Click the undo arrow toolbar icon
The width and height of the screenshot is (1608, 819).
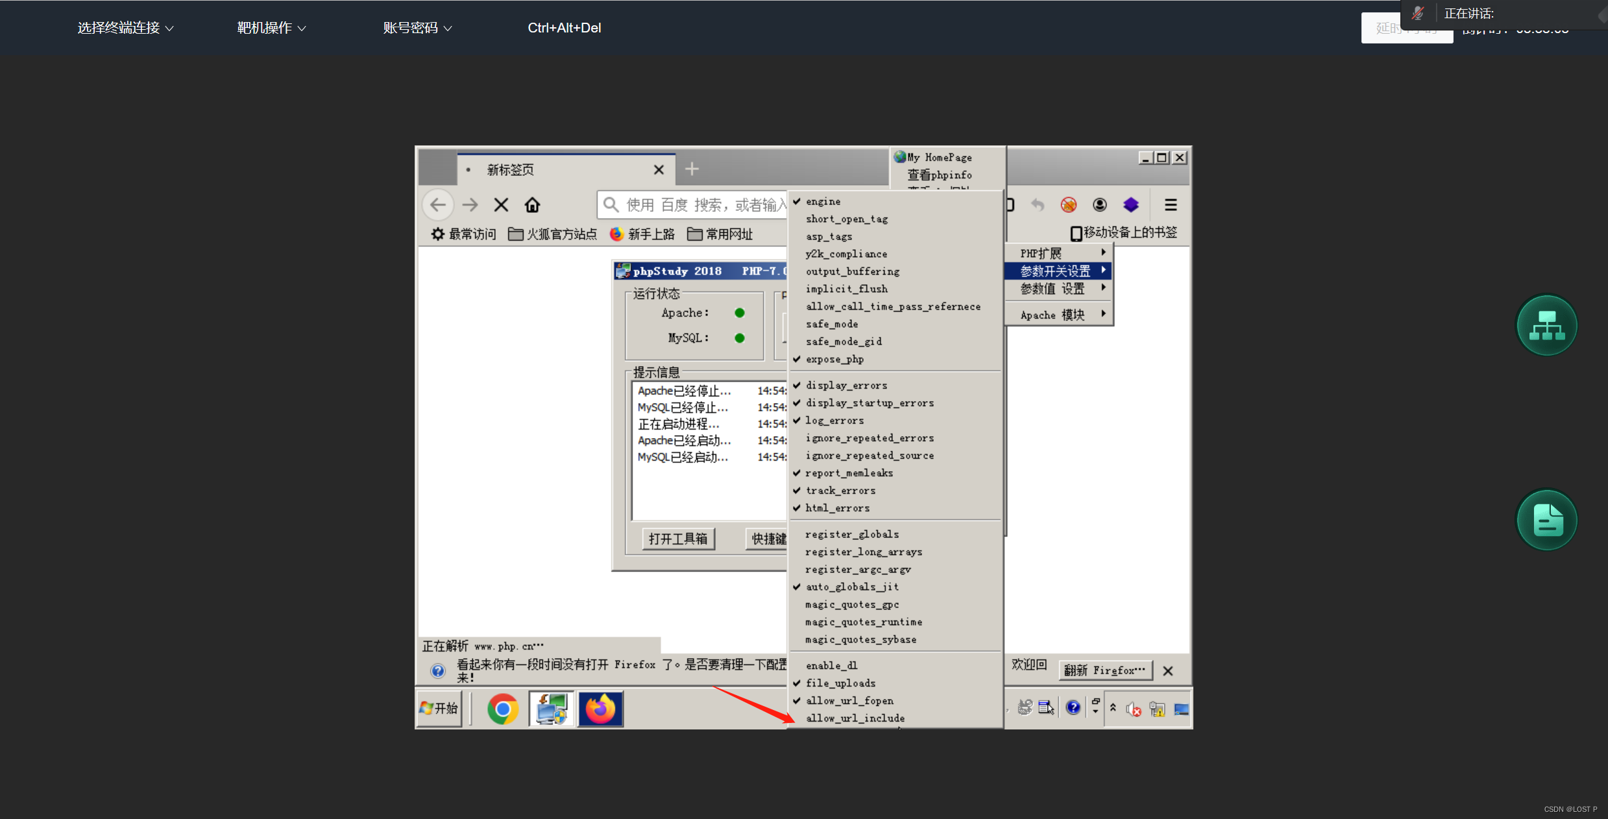tap(1038, 205)
